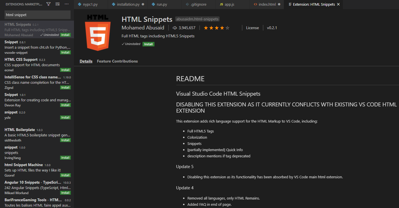Install html Snippet Machine by Gzoref
Viewport: 399px width, 208px height.
[65, 175]
